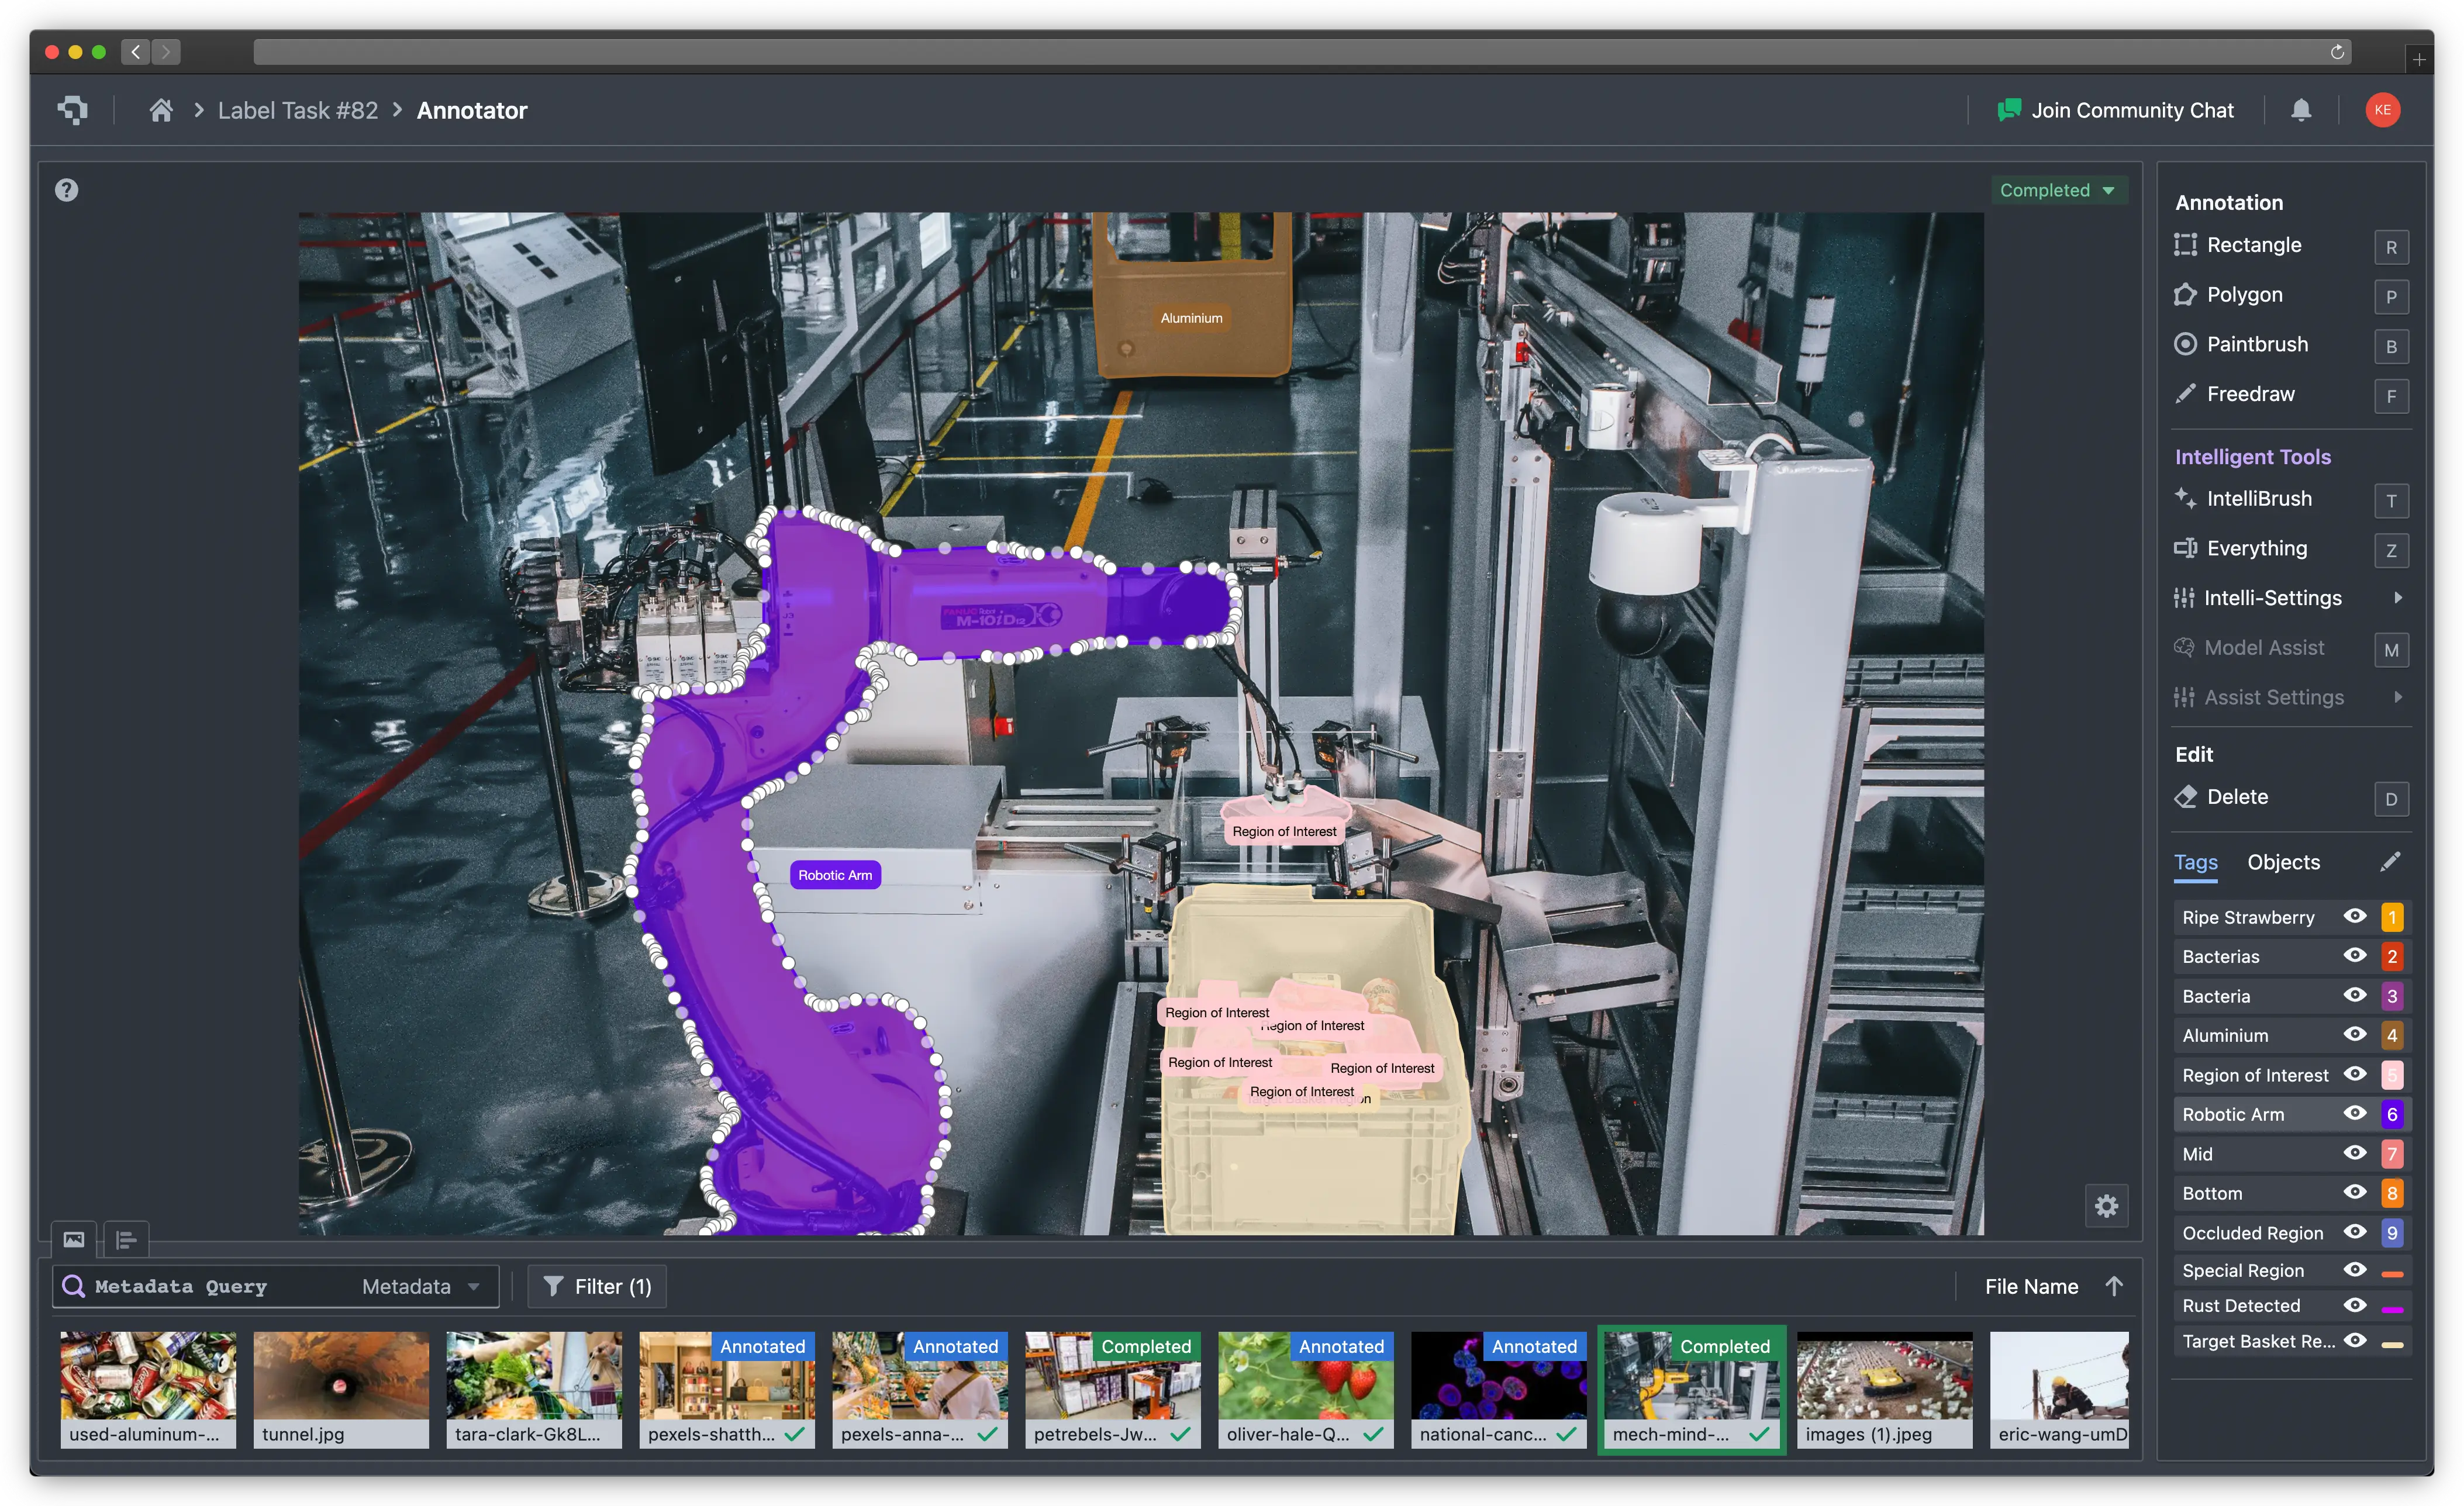
Task: Open canvas settings gear icon
Action: [x=2106, y=1206]
